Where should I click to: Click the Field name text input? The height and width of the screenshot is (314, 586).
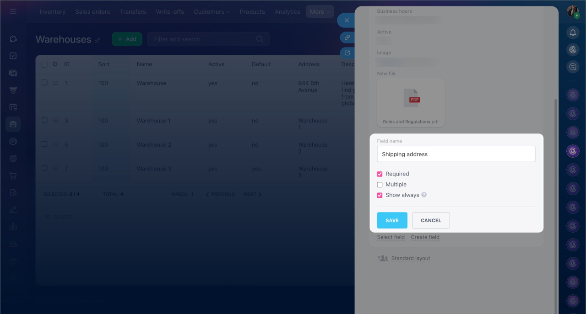pyautogui.click(x=456, y=154)
